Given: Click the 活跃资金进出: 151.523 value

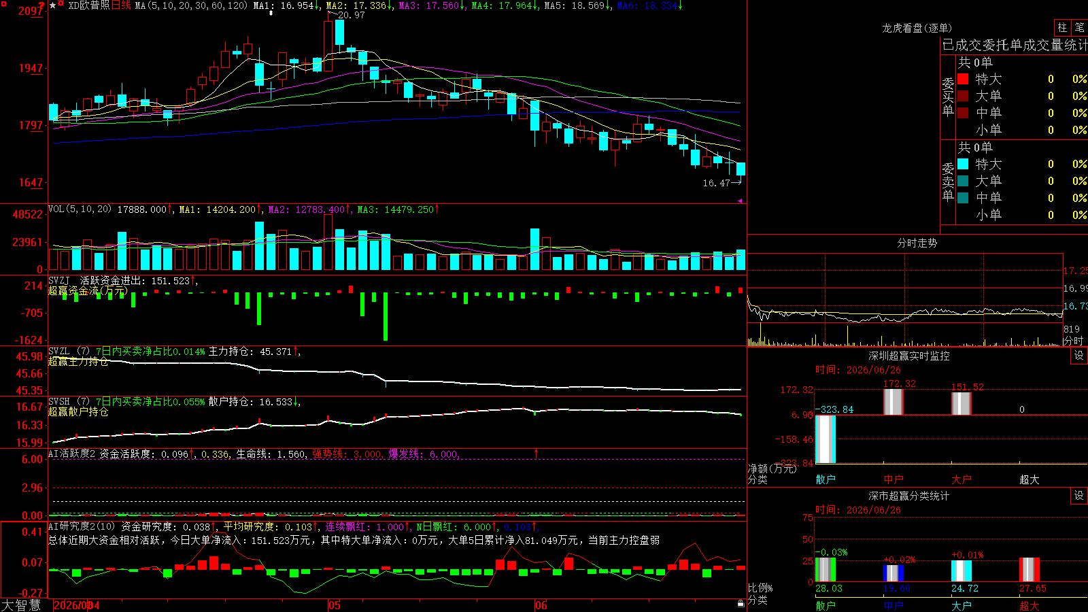Looking at the screenshot, I should (135, 281).
